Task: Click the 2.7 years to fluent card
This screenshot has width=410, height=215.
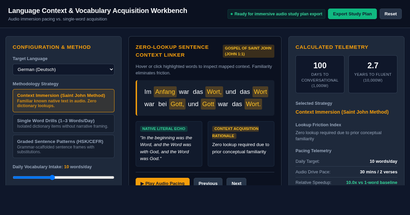Action: 373,74
